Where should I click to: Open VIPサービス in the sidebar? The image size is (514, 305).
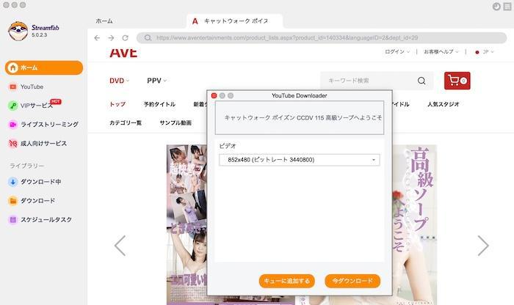click(x=36, y=106)
